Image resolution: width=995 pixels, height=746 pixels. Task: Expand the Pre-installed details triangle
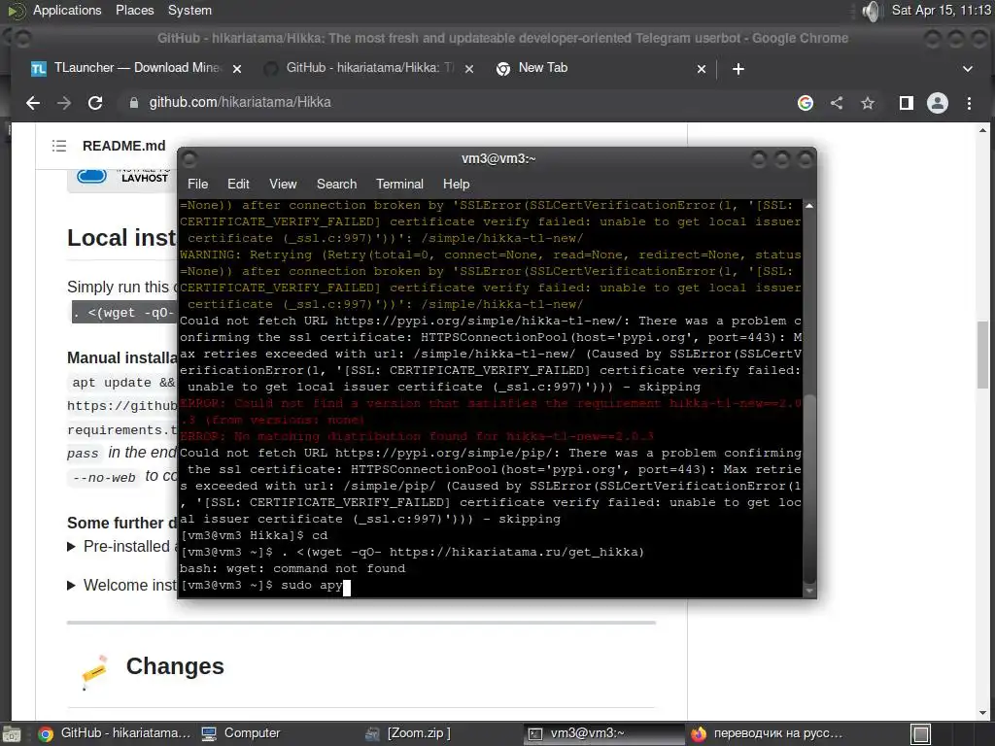click(71, 547)
